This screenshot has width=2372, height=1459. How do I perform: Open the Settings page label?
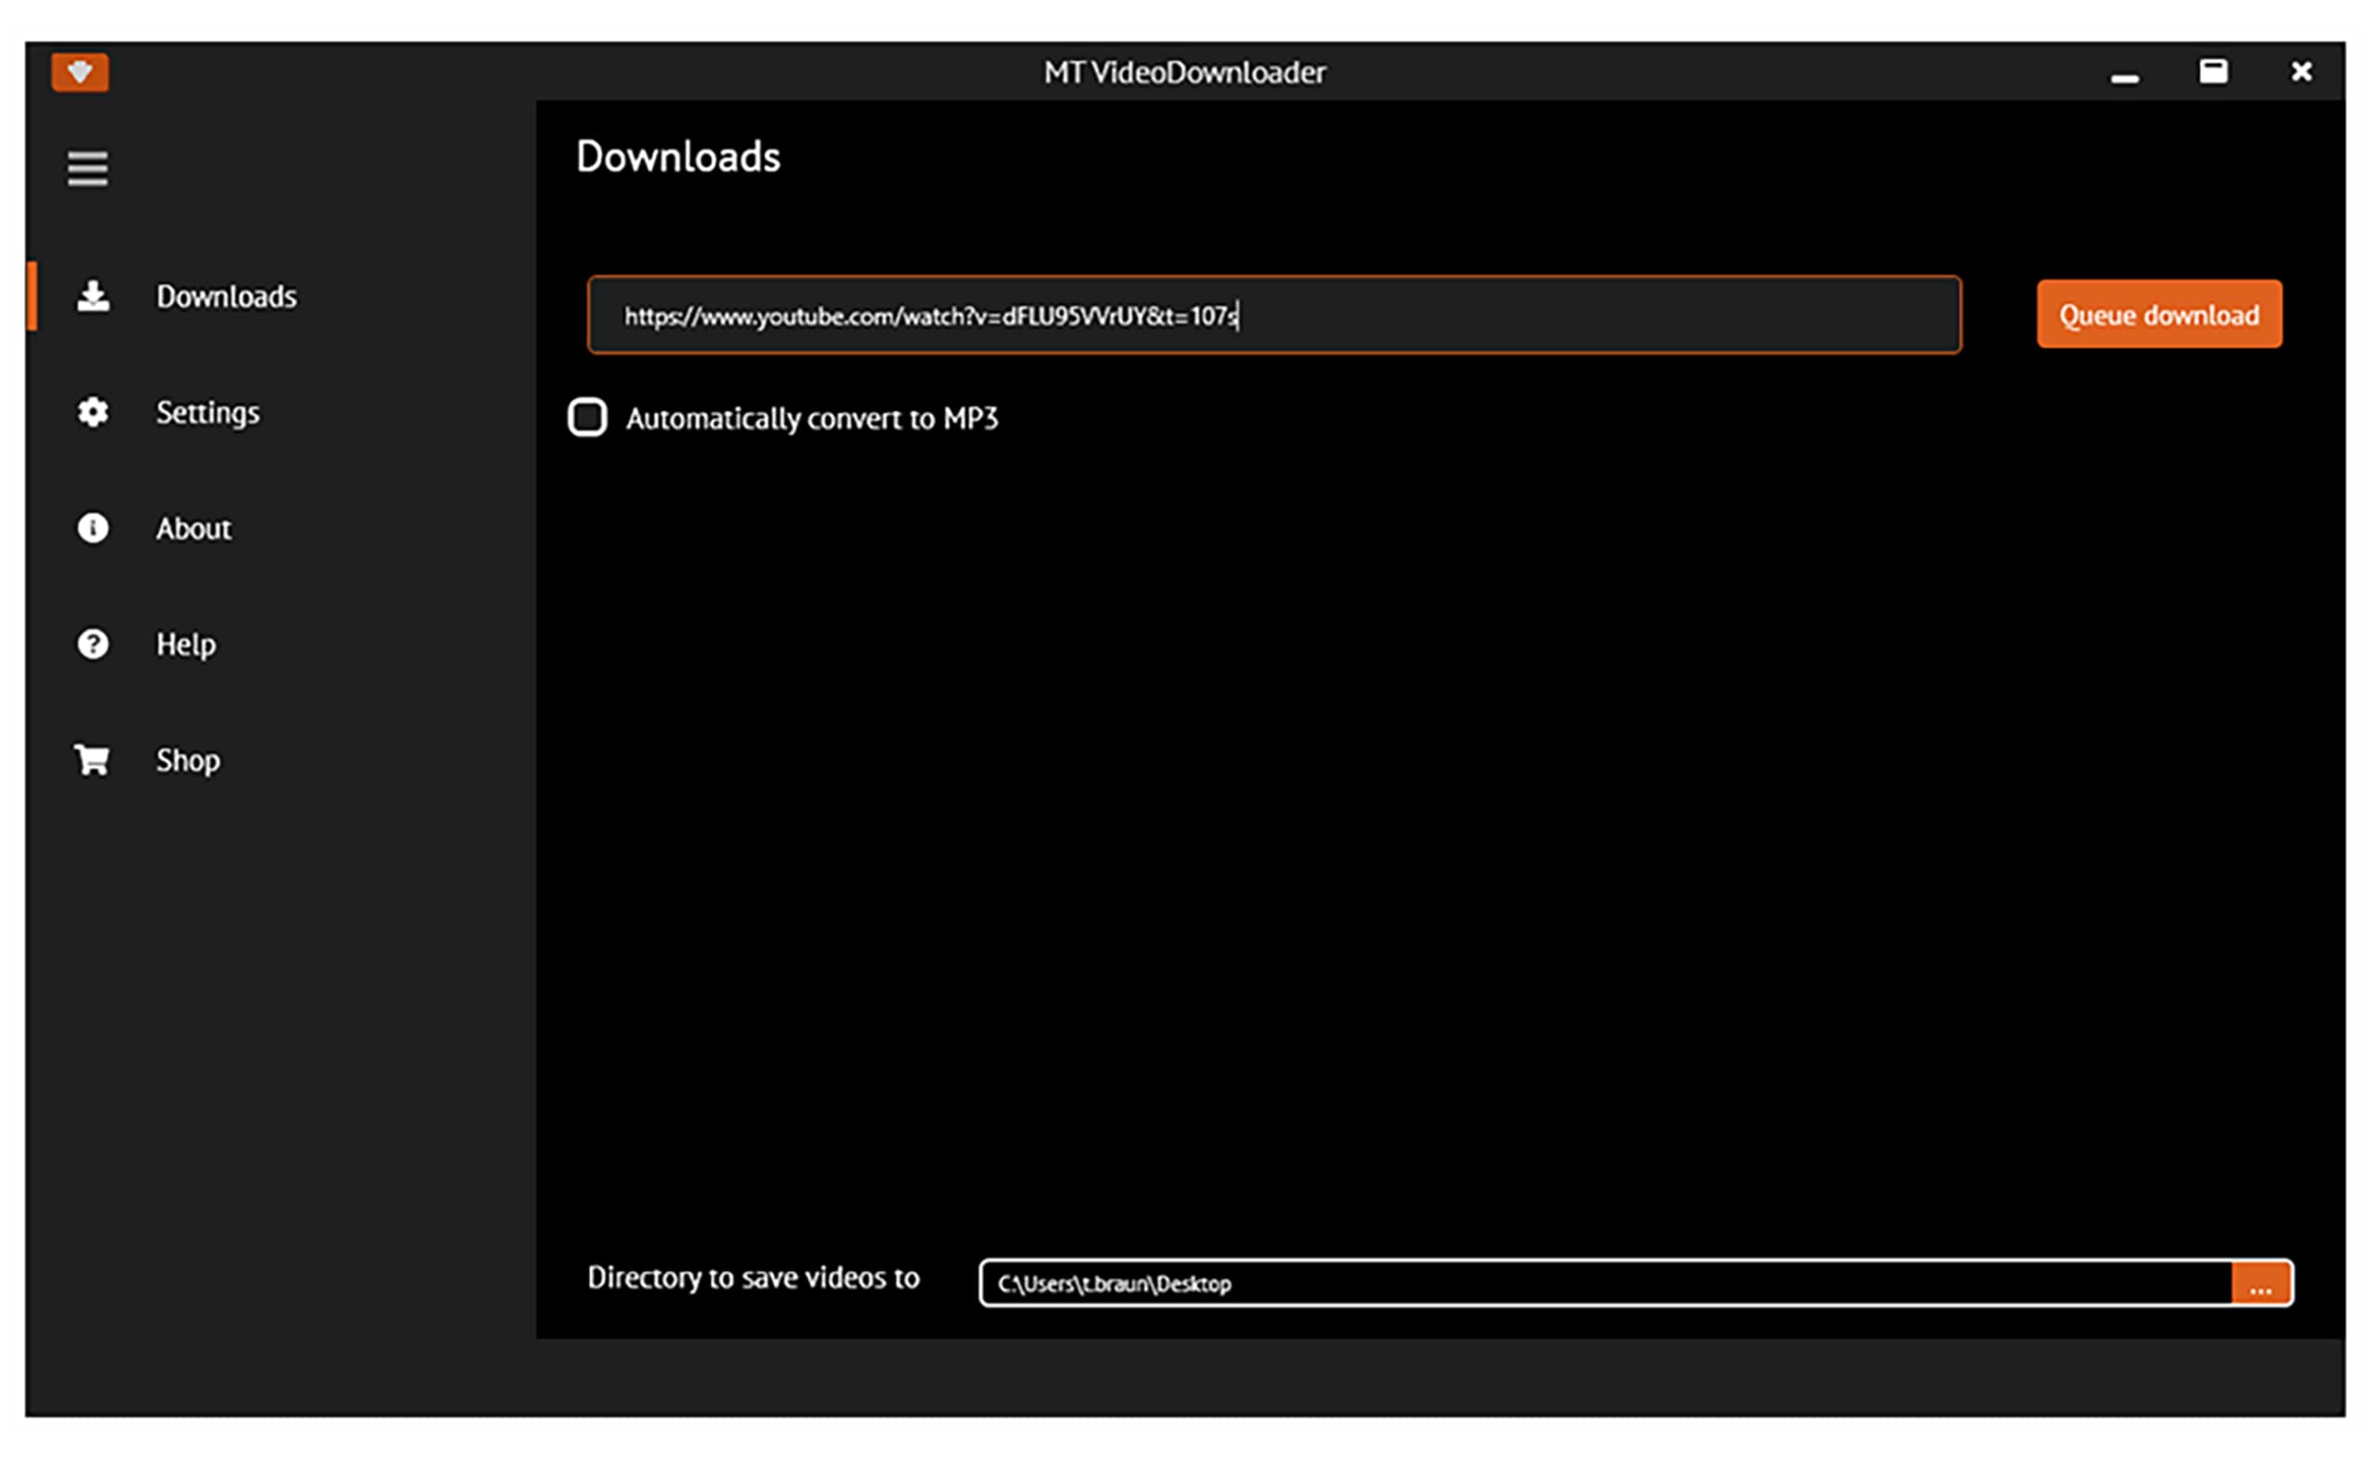tap(208, 413)
